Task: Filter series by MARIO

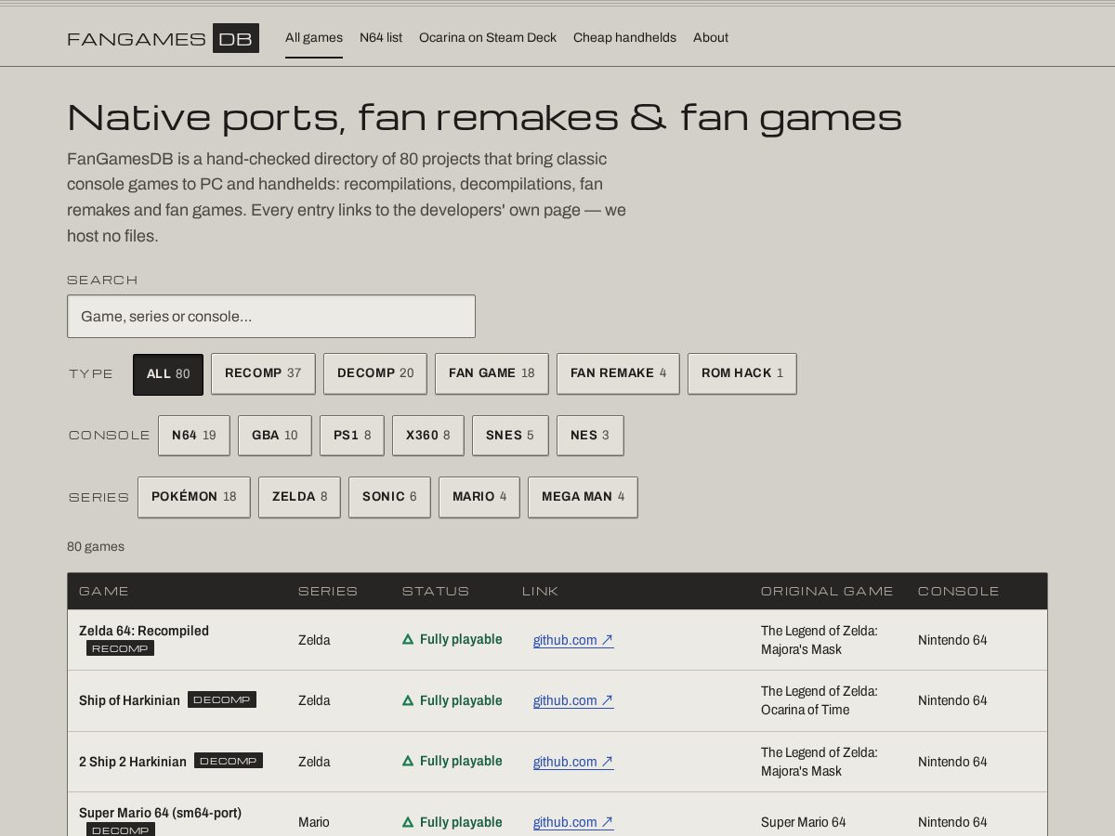Action: 479,497
